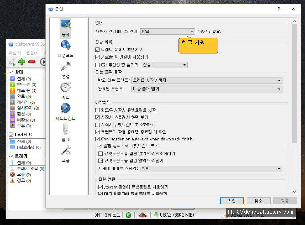The image size is (305, 225).
Task: Enable 큐빗토렌트를 알림 영역으로 최소화하기 checkbox
Action: (100, 153)
